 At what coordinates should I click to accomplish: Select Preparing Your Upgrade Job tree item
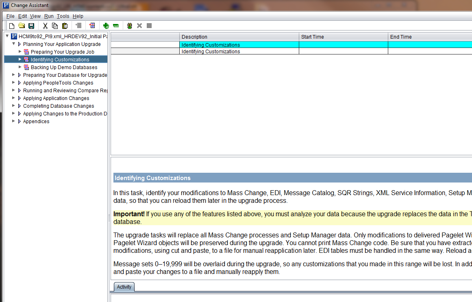click(62, 52)
